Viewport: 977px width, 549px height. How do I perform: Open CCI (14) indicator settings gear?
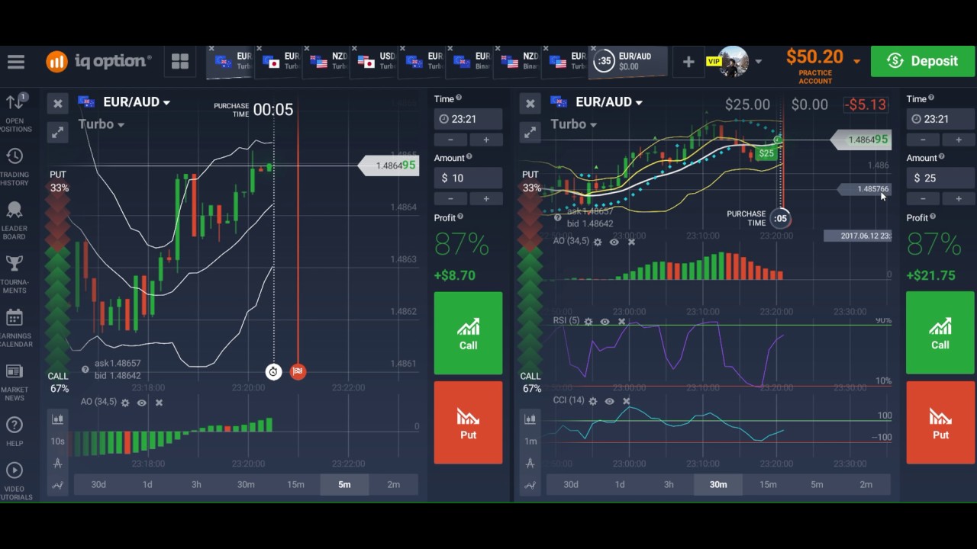pos(593,401)
